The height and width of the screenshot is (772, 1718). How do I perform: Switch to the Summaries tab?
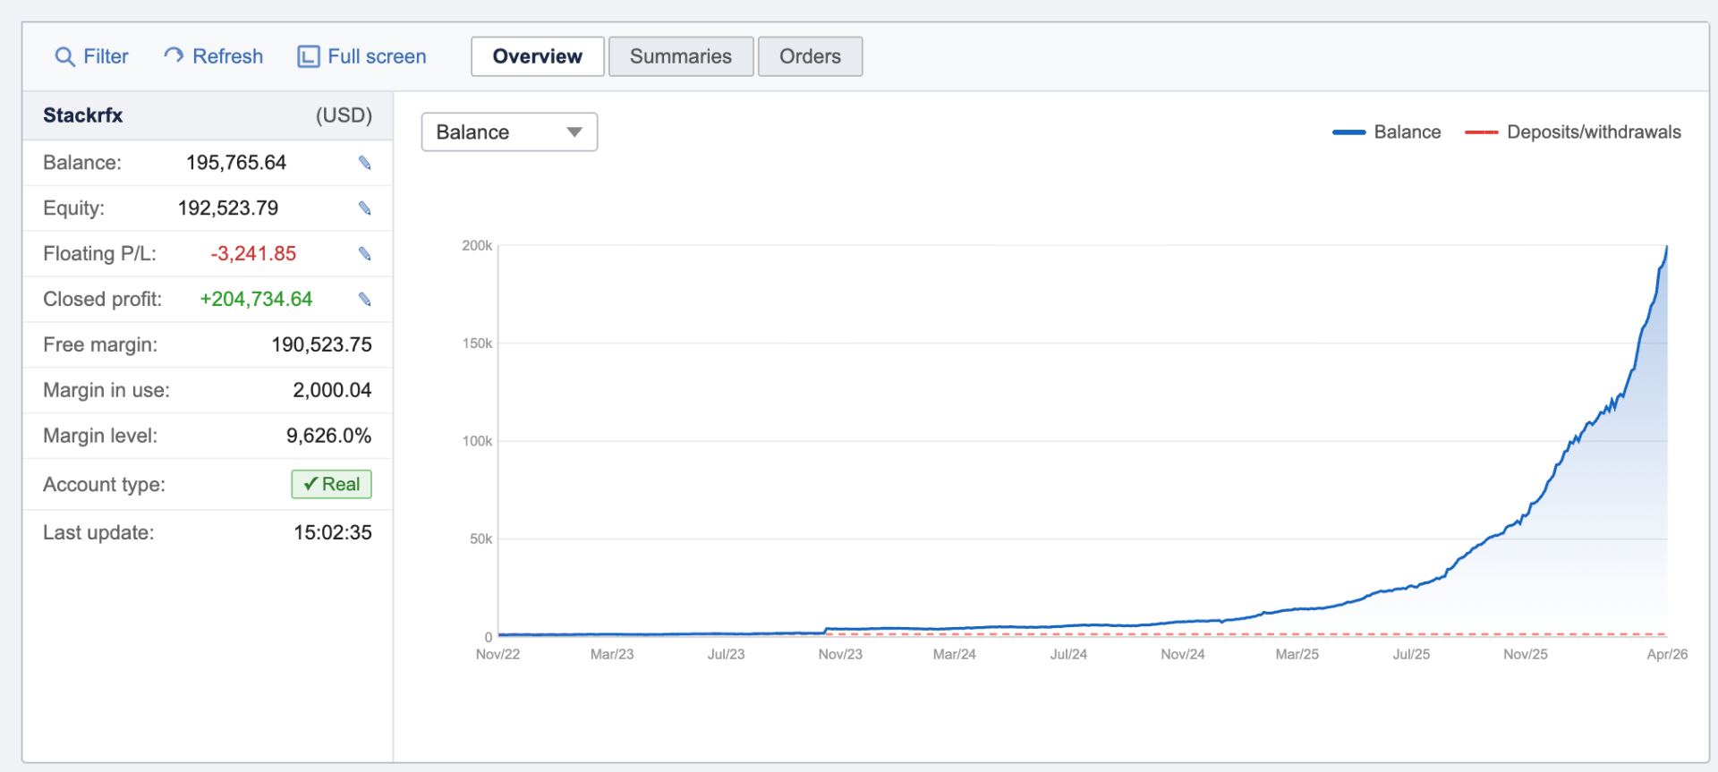click(681, 56)
